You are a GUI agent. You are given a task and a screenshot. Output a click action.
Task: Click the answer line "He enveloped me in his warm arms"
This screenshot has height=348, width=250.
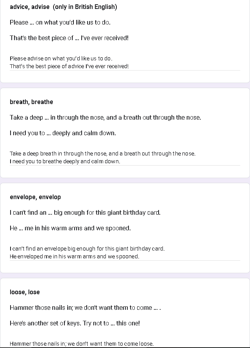pyautogui.click(x=74, y=256)
